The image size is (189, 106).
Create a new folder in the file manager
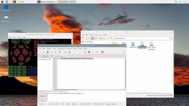[88, 39]
